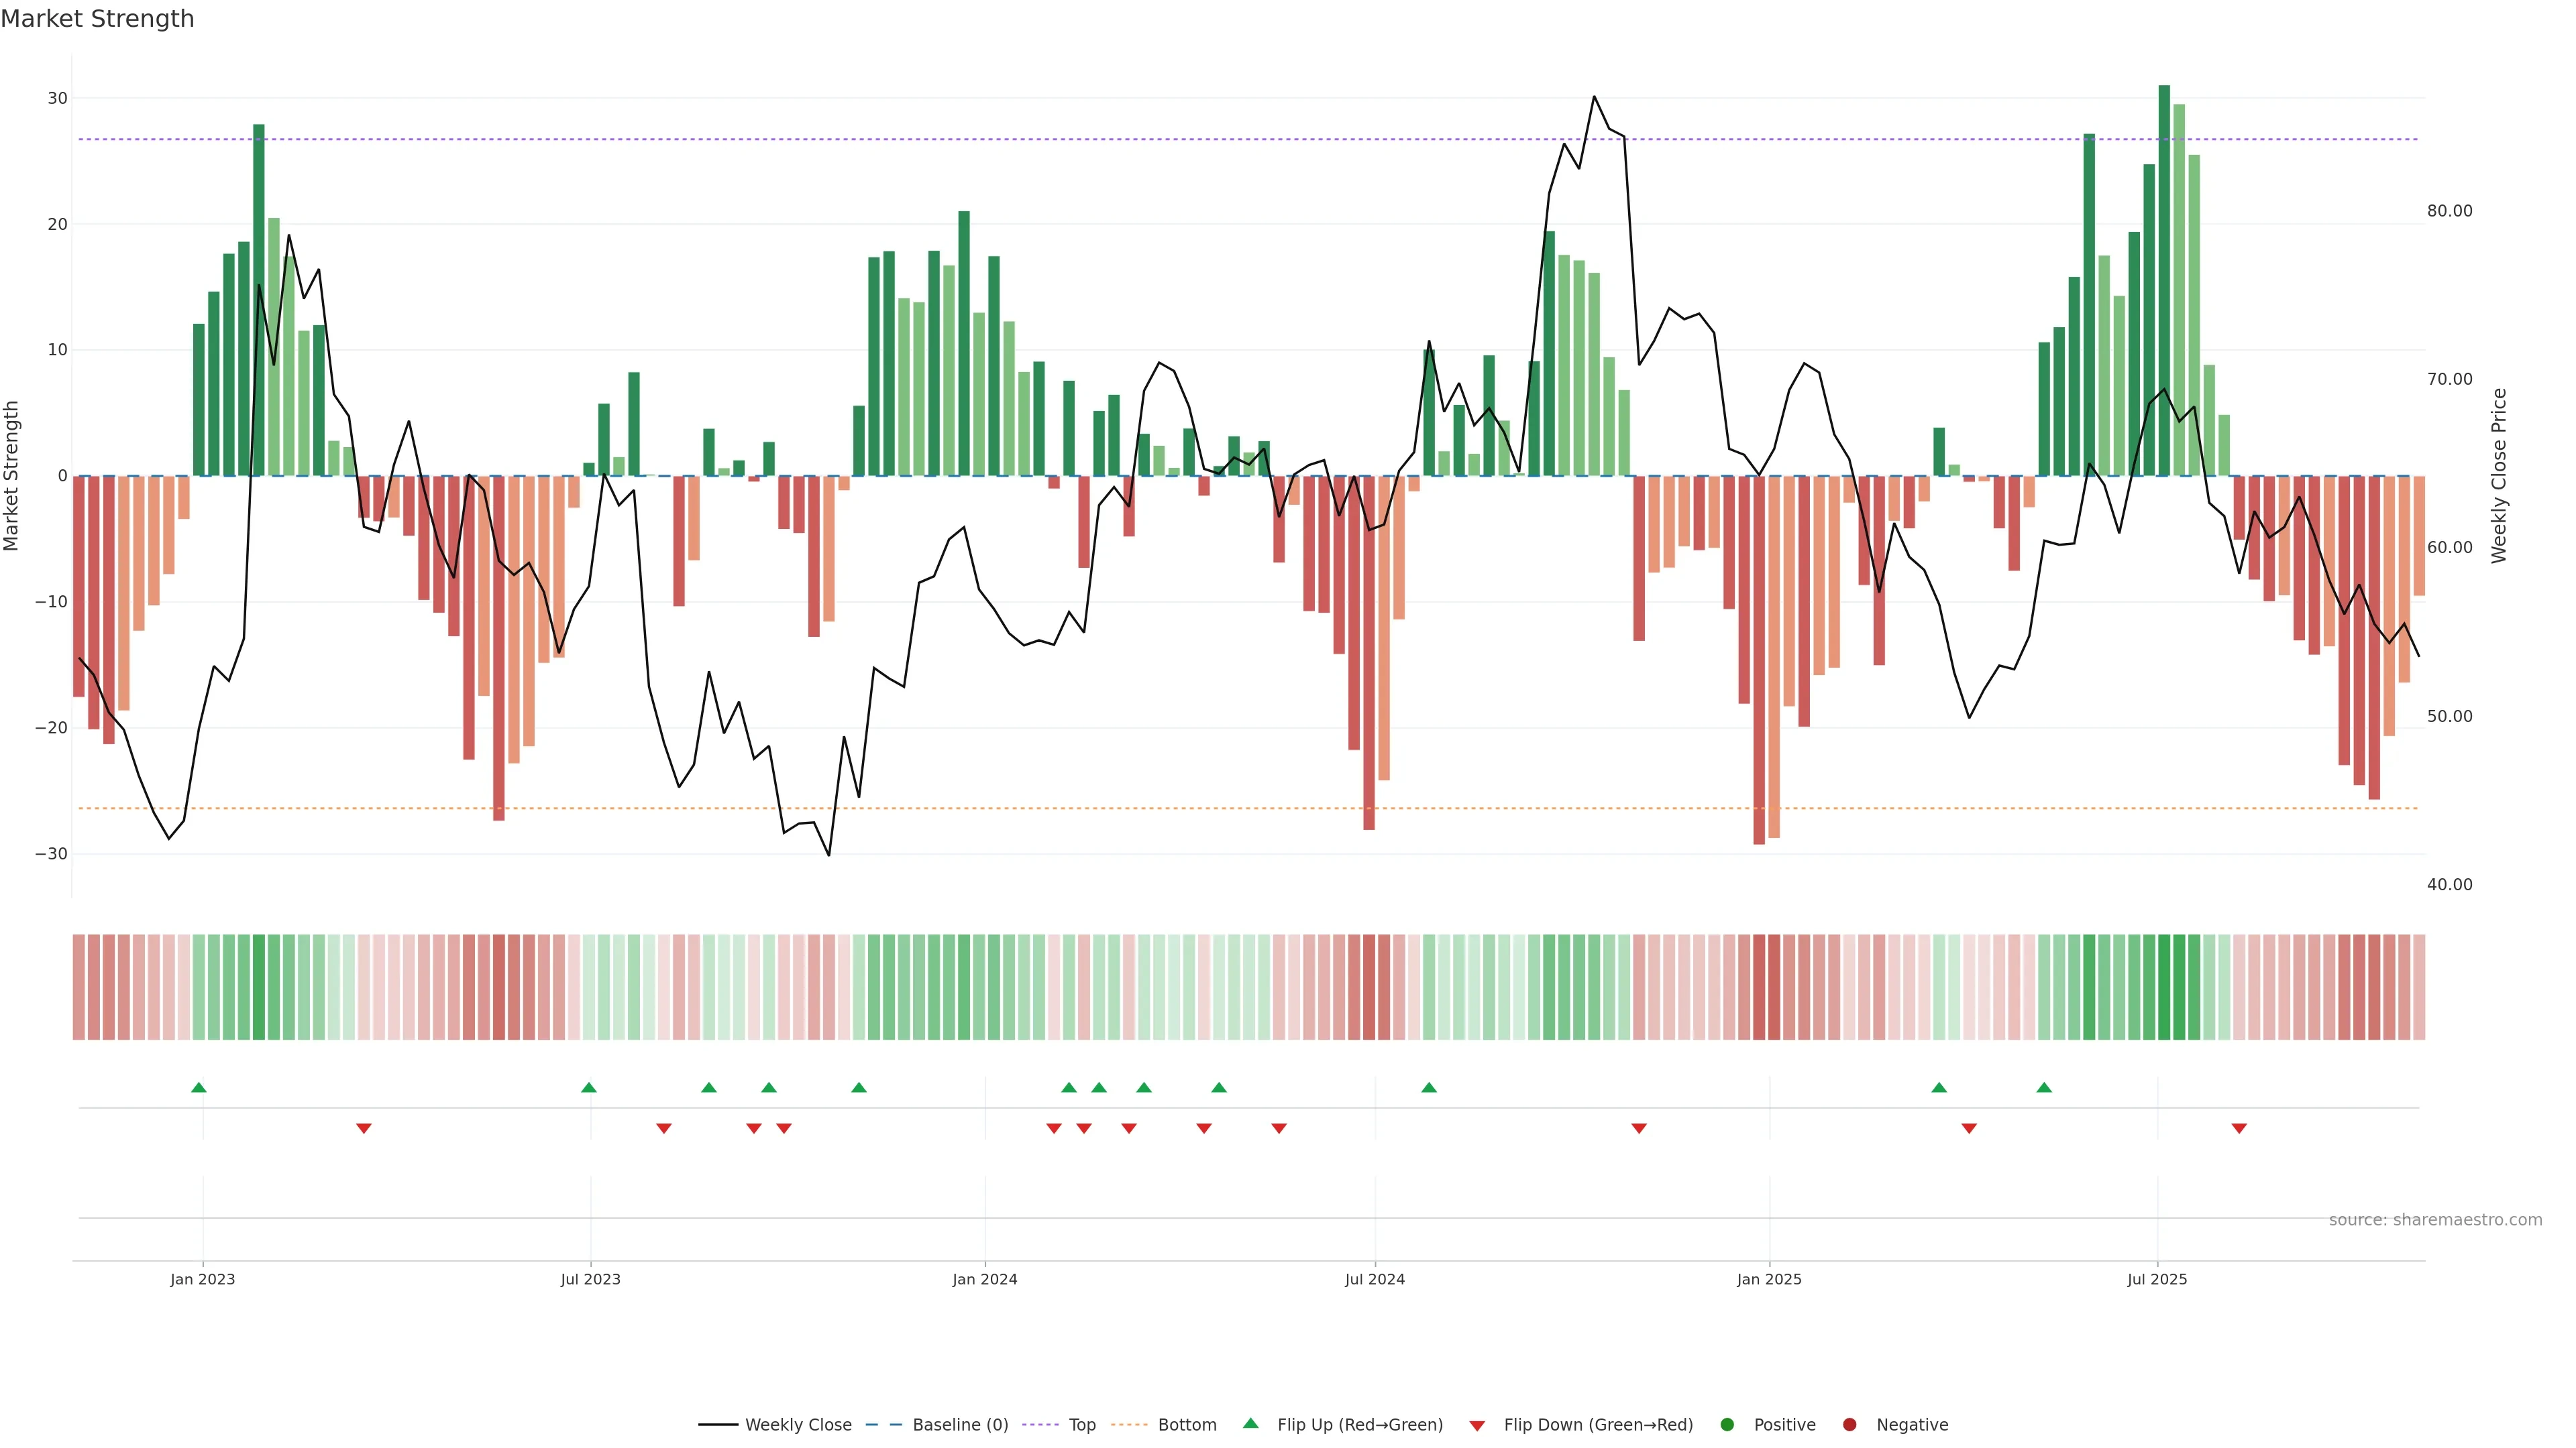2576x1448 pixels.
Task: Click the 80.00 right axis tick label
Action: coord(2449,211)
